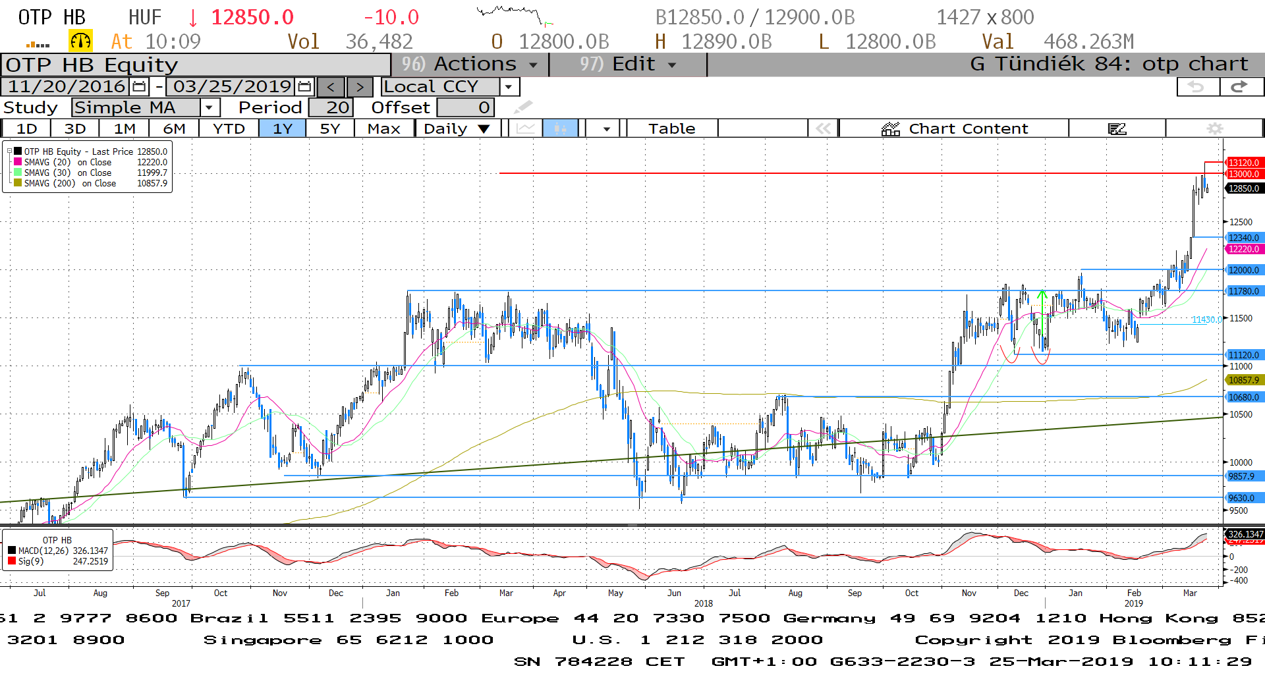
Task: Open chart settings gear icon
Action: point(1214,128)
